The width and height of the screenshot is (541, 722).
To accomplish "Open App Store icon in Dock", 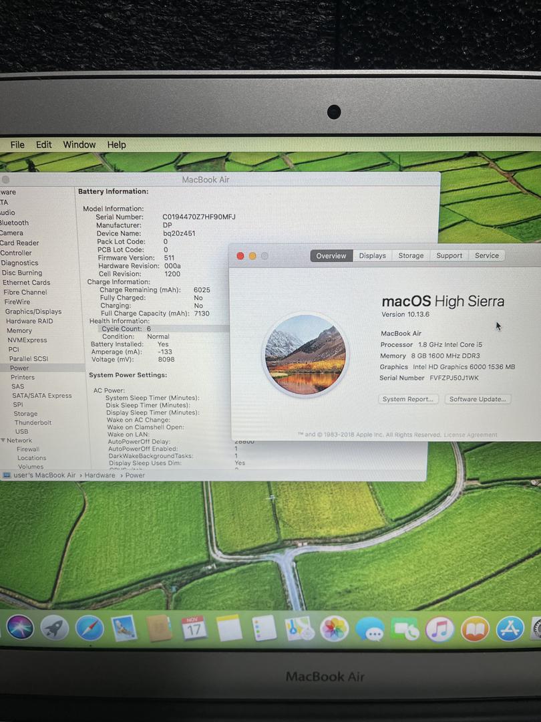I will 510,629.
